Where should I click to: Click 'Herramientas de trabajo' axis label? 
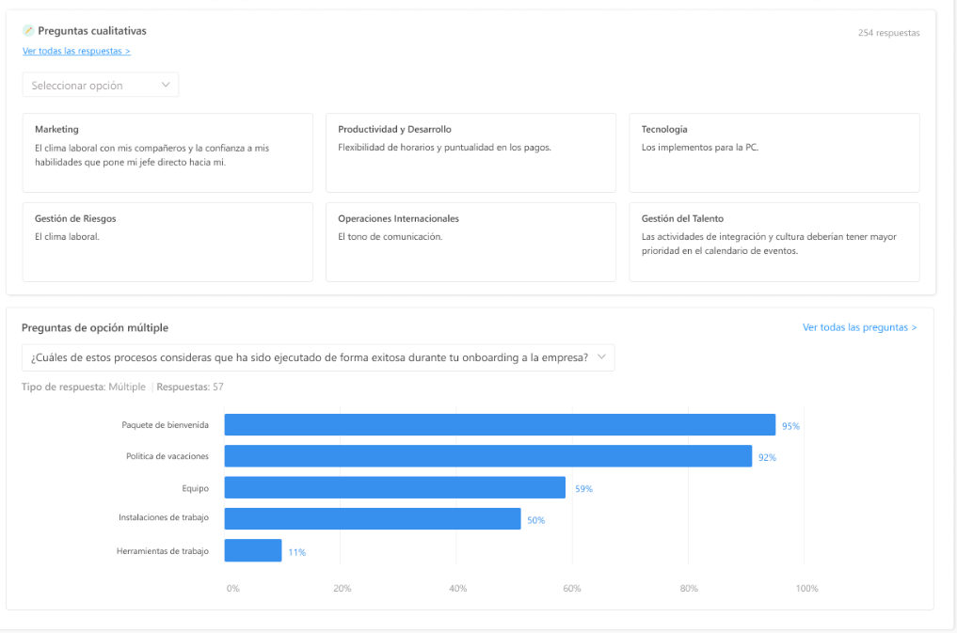pyautogui.click(x=163, y=551)
